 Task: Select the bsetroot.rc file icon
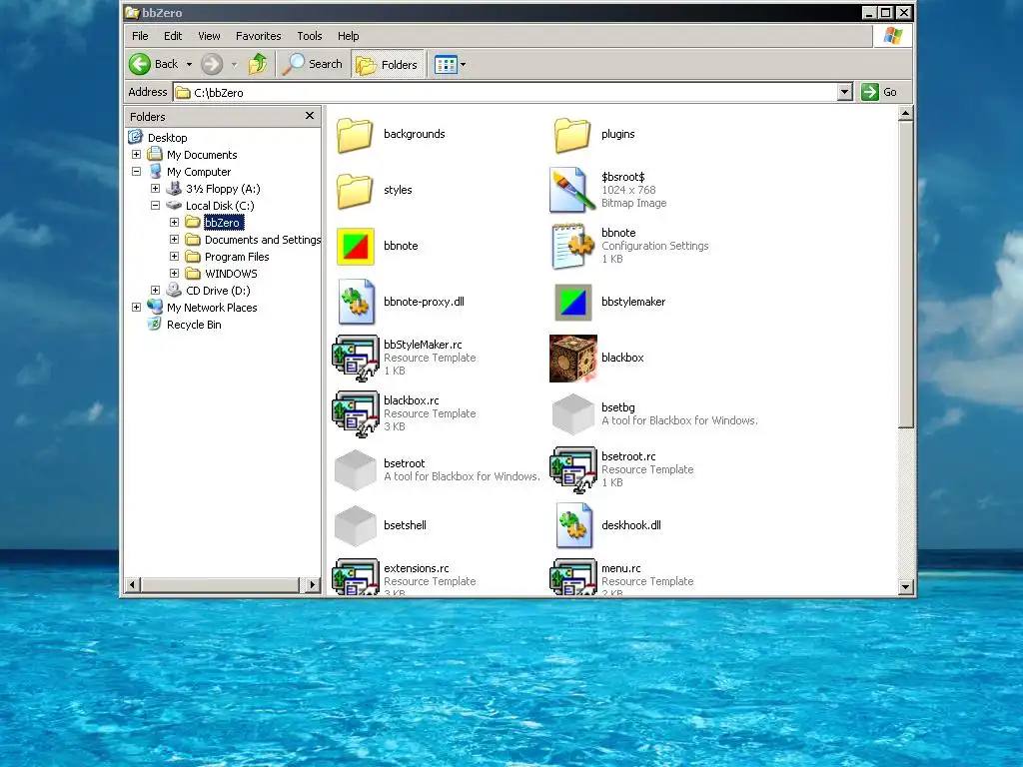572,470
